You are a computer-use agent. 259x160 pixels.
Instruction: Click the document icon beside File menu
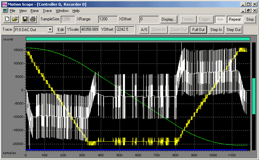(5, 11)
